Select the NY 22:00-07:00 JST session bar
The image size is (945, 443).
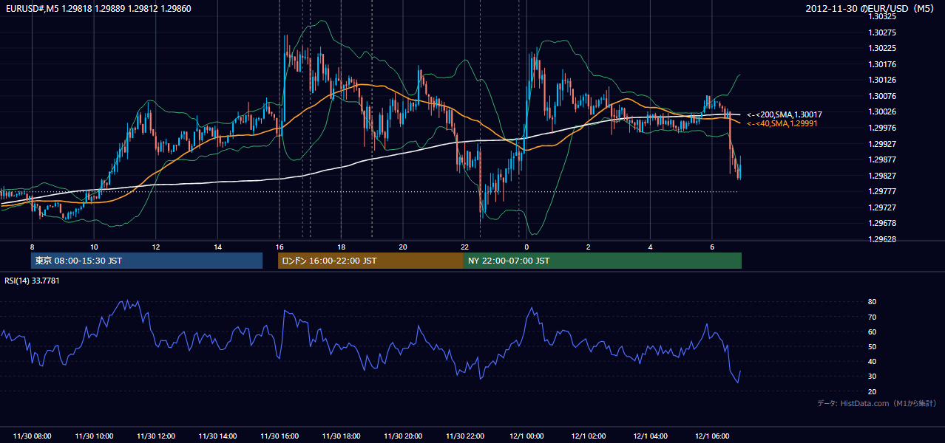[x=603, y=261]
